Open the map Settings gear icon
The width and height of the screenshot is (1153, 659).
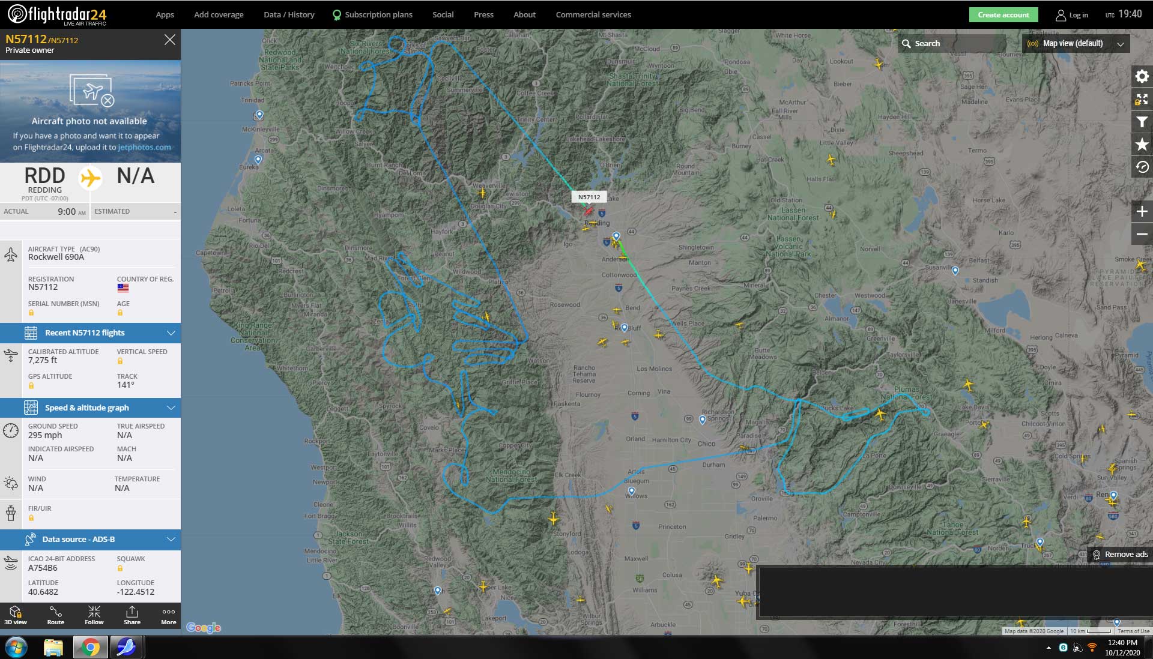pos(1142,76)
